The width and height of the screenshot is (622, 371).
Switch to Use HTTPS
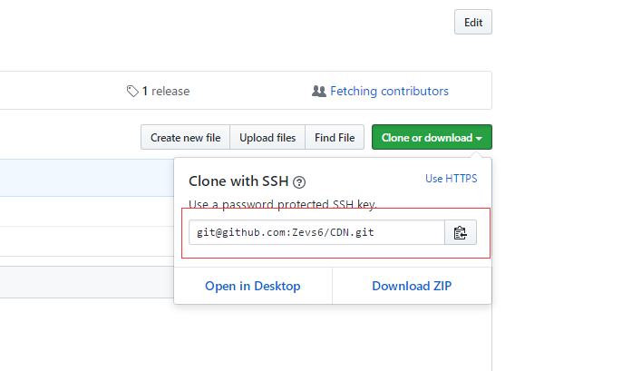click(451, 179)
